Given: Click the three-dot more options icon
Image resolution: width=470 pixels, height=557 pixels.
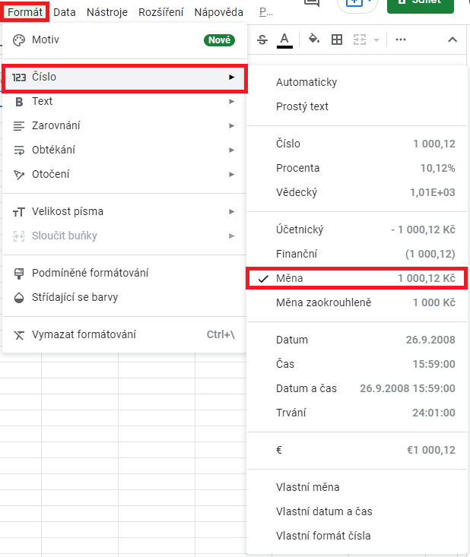Looking at the screenshot, I should (x=401, y=40).
